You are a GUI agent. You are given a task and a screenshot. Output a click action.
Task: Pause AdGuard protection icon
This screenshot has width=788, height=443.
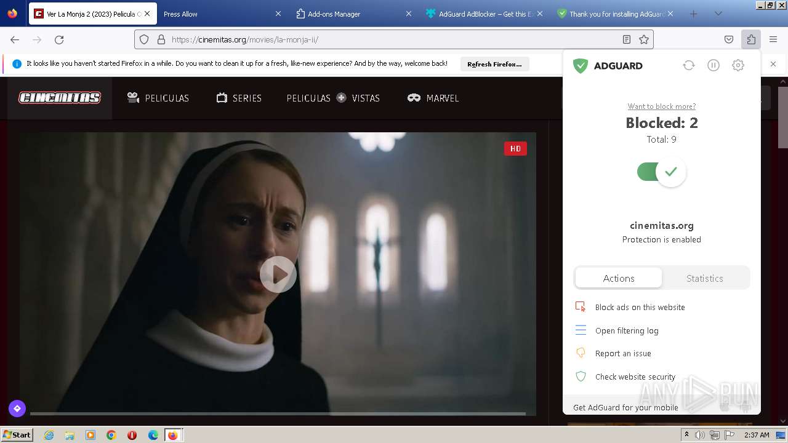714,65
